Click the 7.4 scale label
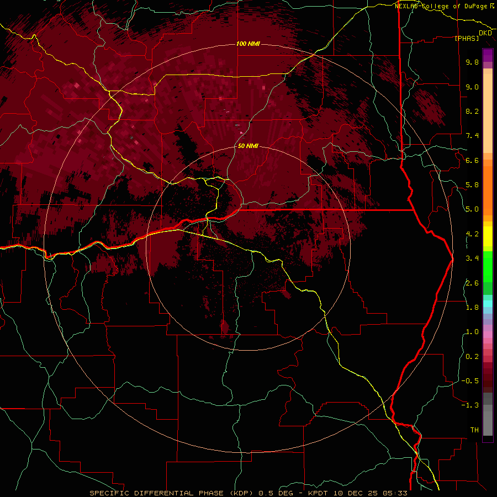This screenshot has width=497, height=497. pos(472,136)
